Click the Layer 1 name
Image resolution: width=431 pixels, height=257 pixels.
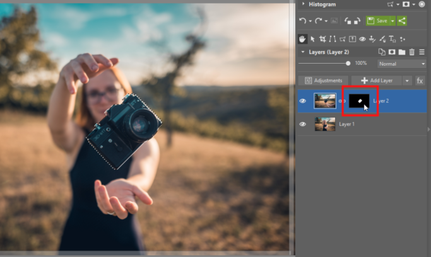coord(346,124)
